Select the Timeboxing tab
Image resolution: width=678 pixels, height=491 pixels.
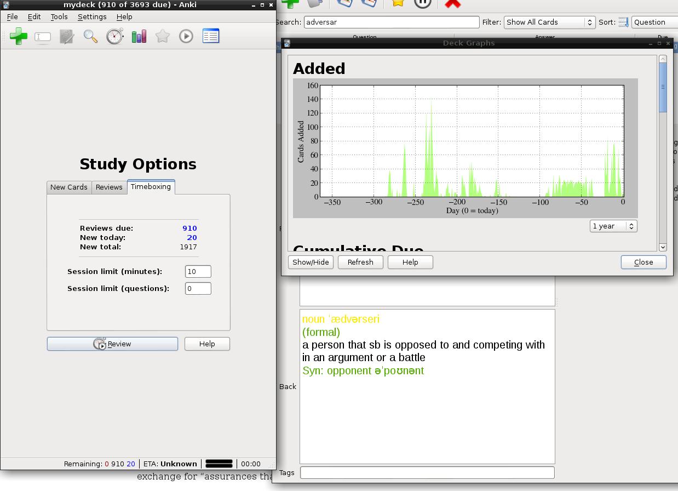[151, 186]
